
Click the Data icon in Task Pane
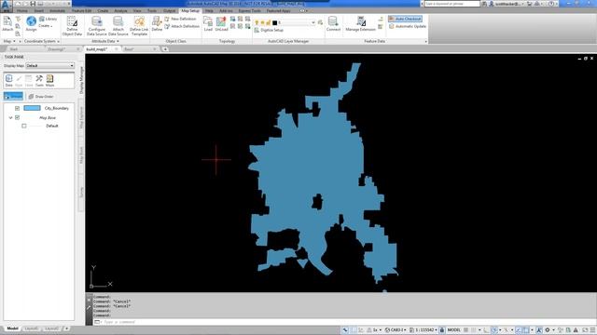click(8, 81)
